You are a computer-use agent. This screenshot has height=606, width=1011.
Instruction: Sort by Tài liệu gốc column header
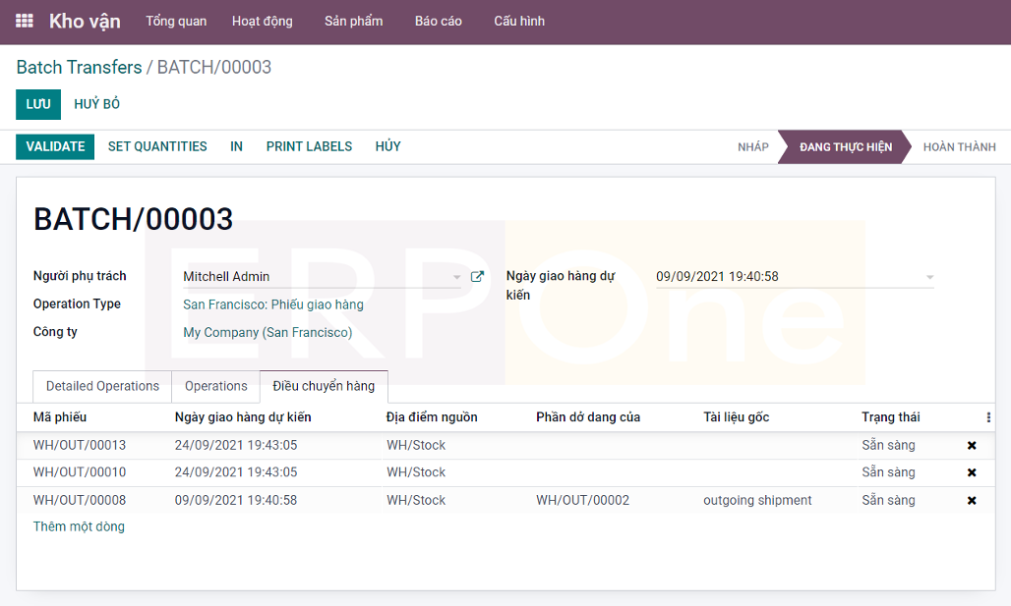pyautogui.click(x=737, y=417)
